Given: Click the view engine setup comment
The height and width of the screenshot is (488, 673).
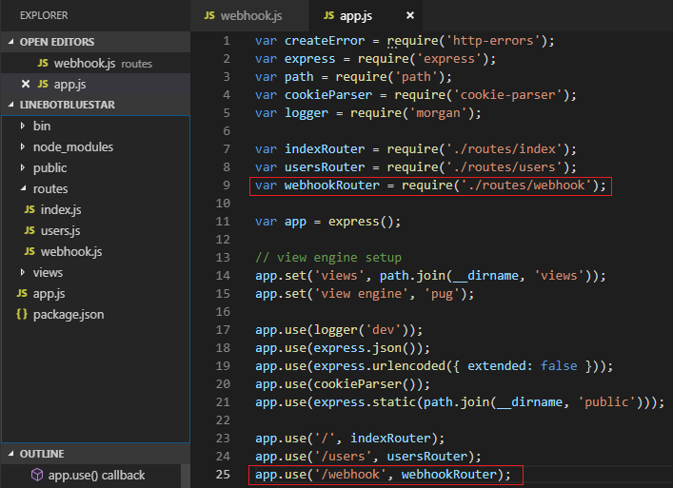Looking at the screenshot, I should click(x=328, y=258).
